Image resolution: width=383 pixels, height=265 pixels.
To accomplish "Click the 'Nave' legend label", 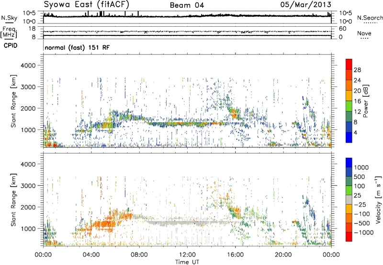I will pos(364,33).
